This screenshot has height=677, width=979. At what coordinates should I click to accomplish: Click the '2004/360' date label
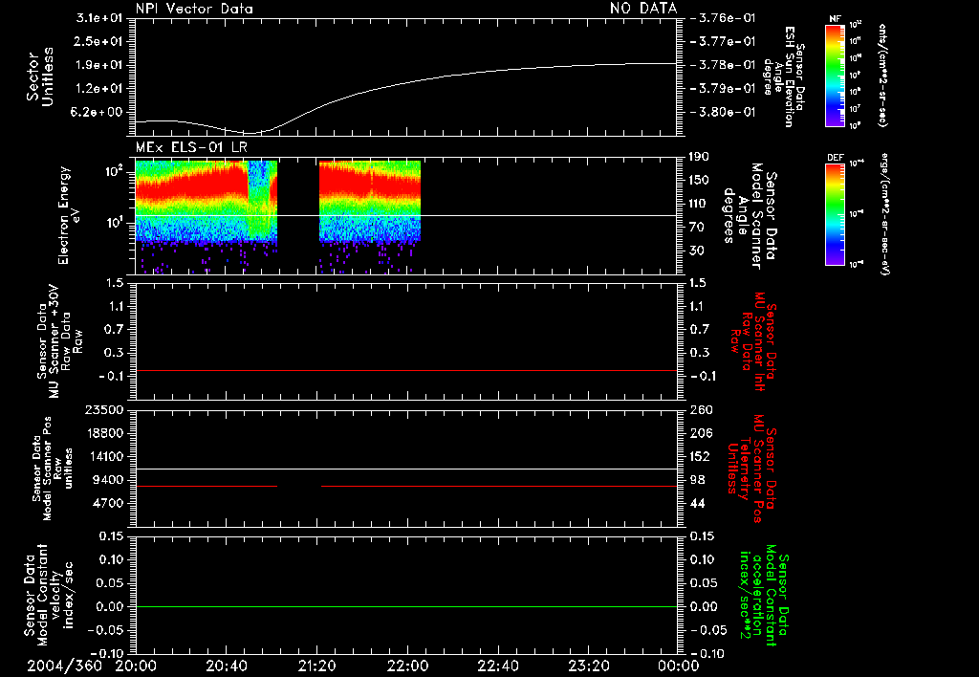[x=64, y=666]
